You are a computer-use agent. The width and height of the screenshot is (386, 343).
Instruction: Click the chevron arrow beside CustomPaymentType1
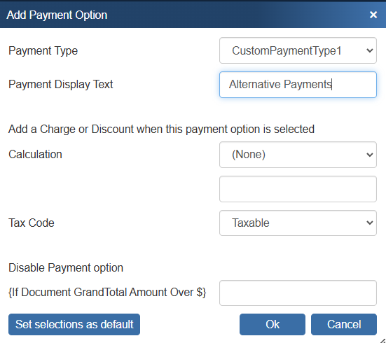pyautogui.click(x=369, y=50)
